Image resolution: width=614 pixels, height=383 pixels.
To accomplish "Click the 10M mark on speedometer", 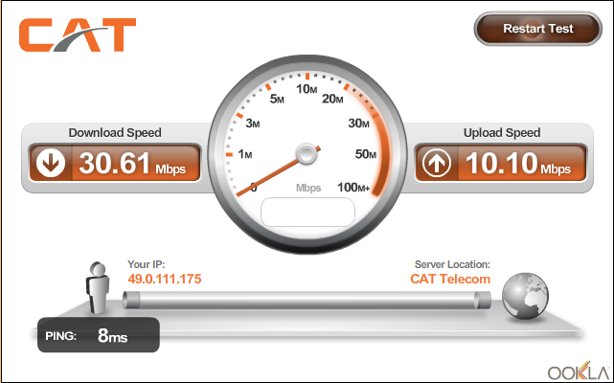I will [307, 89].
